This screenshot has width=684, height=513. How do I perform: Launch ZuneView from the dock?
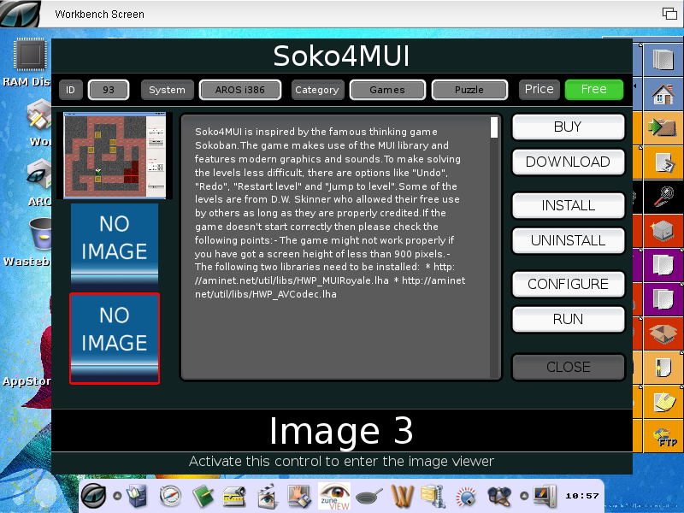click(334, 497)
